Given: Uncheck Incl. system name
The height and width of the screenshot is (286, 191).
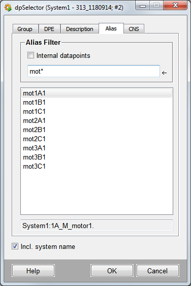Looking at the screenshot, I should pos(15,246).
